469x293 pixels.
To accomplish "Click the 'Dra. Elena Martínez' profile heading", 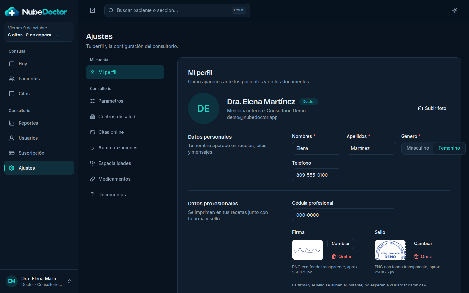I will pyautogui.click(x=261, y=102).
